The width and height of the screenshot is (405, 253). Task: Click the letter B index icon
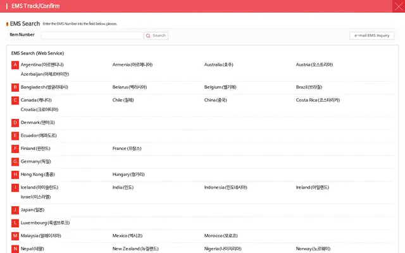click(x=15, y=87)
